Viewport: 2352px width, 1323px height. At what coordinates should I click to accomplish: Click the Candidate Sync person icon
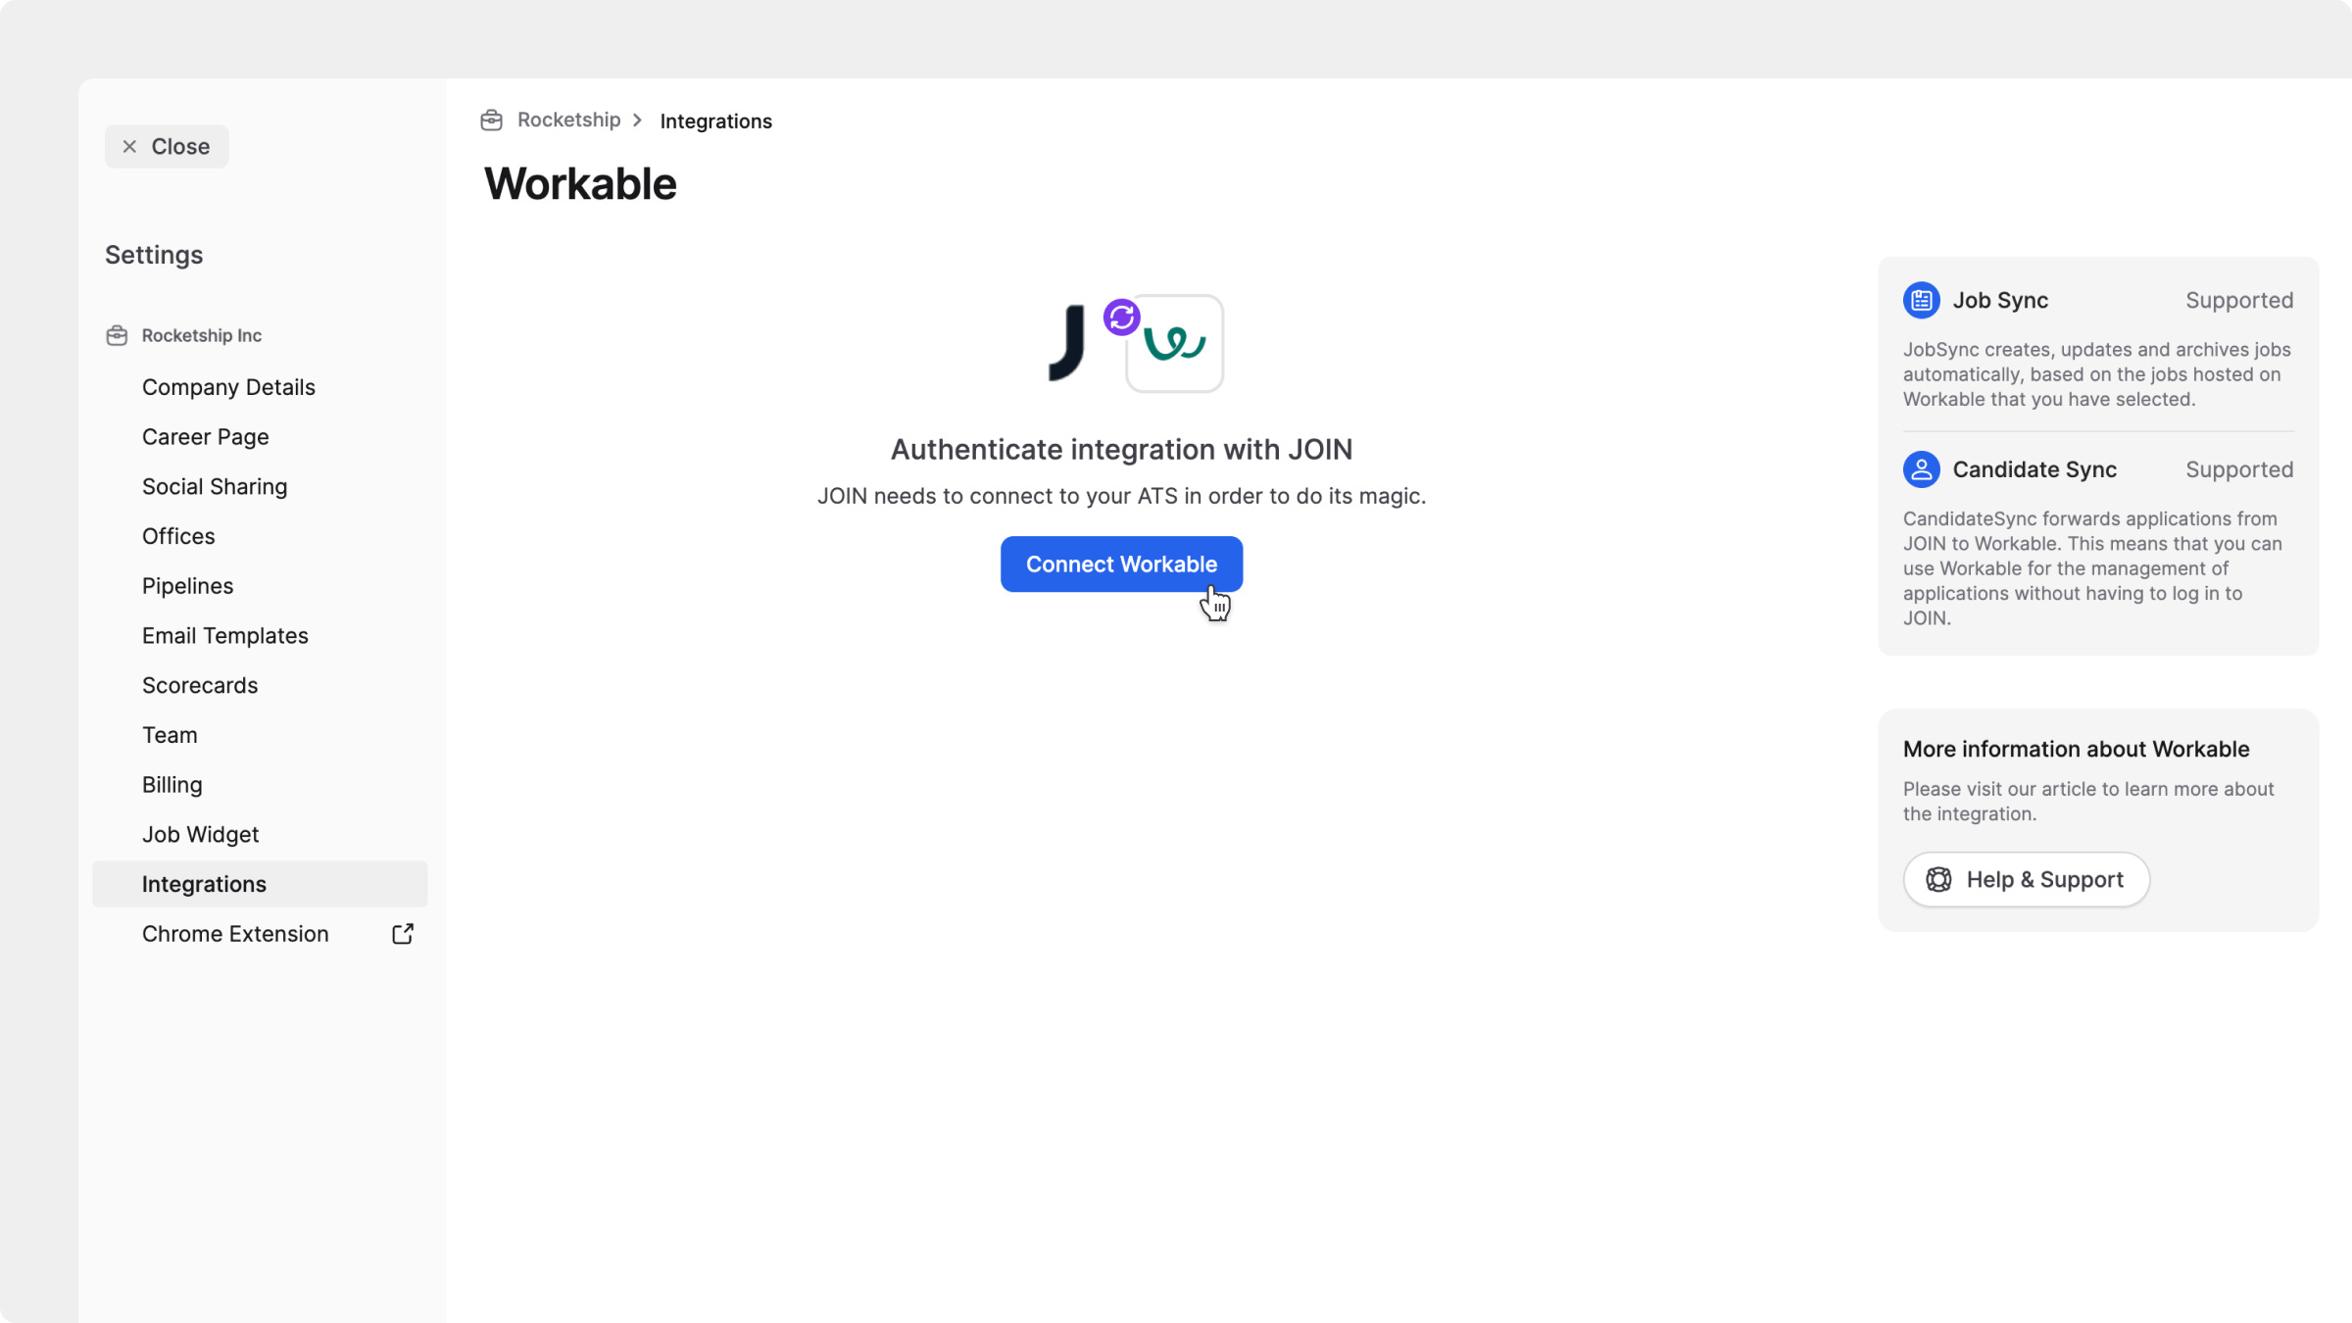[x=1921, y=469]
